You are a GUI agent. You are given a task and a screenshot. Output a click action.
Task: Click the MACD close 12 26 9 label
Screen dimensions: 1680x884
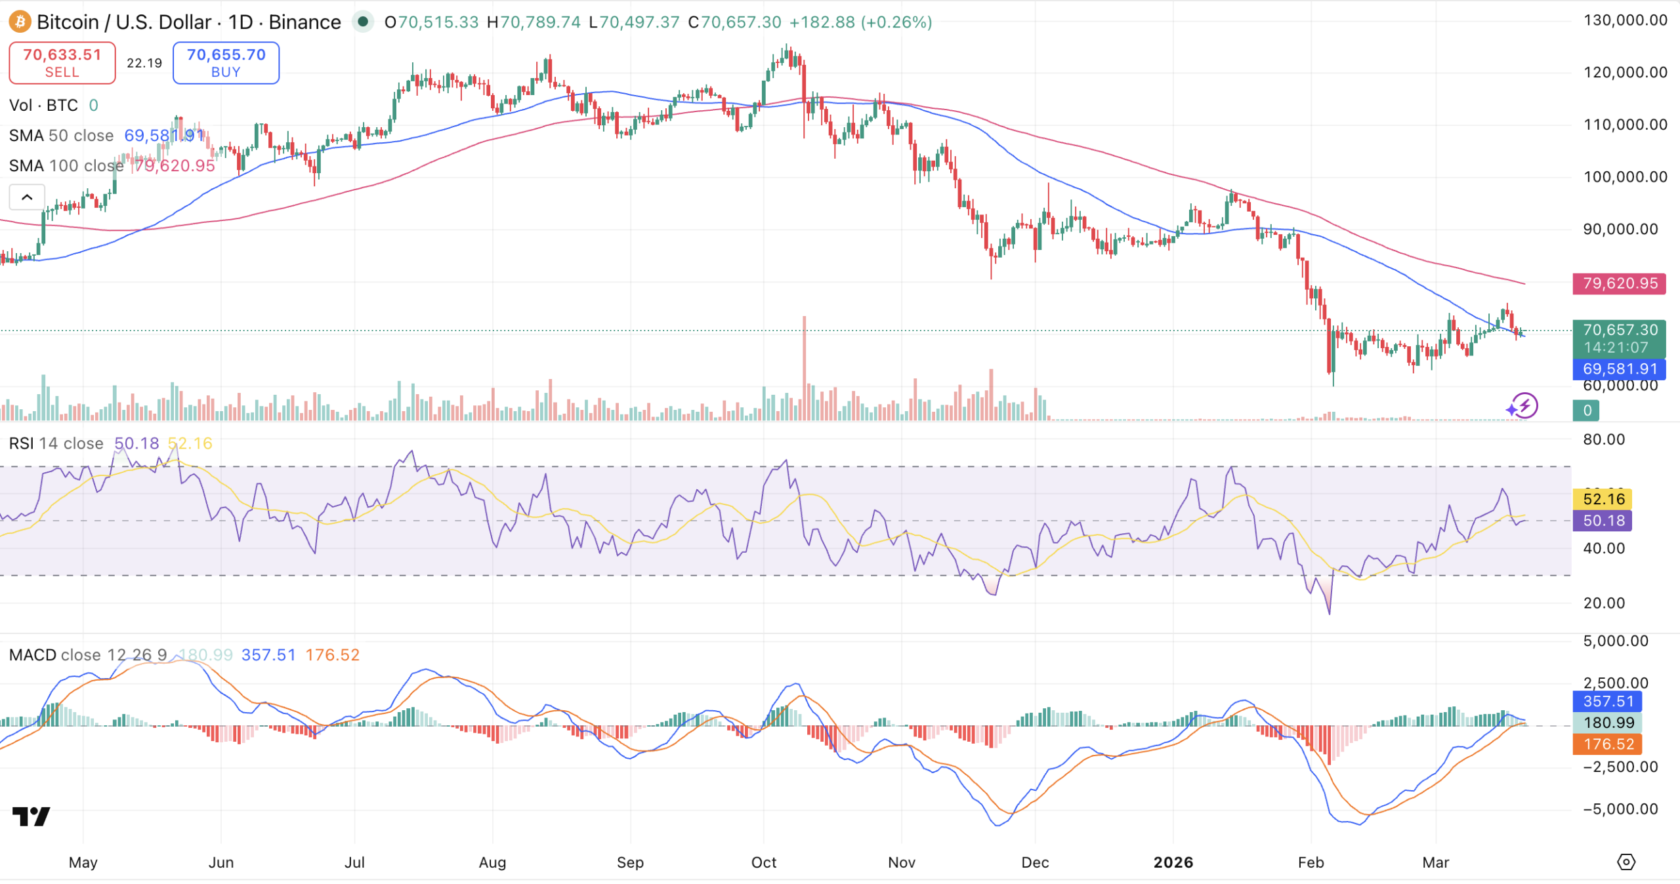coord(87,654)
